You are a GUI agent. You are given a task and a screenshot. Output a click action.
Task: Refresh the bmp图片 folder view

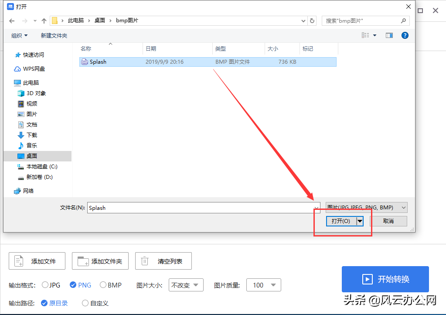312,21
